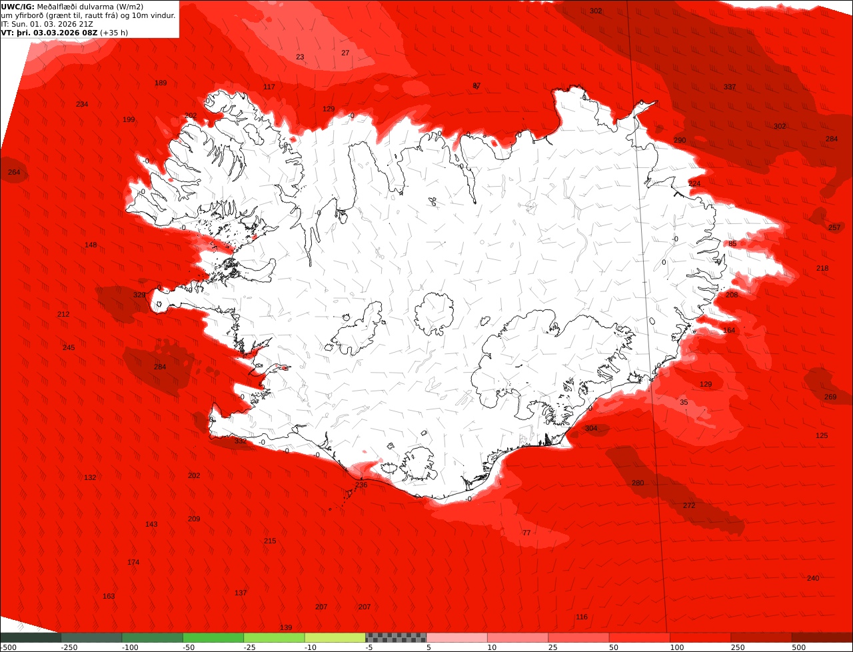
Task: Click the title 'UWC/IG: Meðalflæði dulvarma (W/m2)'
Action: click(x=72, y=7)
